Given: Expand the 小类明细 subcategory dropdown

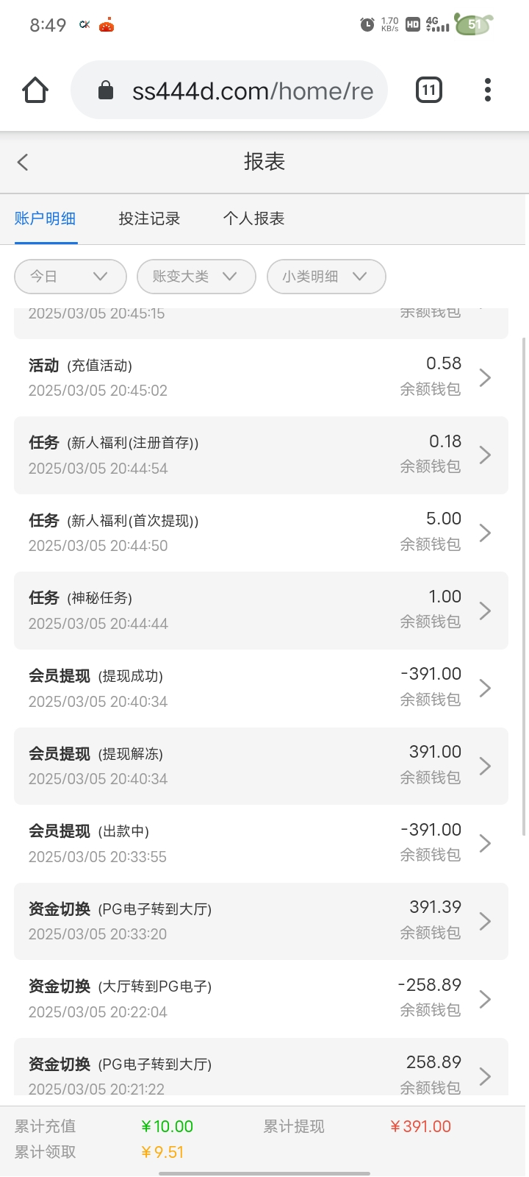Looking at the screenshot, I should 325,277.
